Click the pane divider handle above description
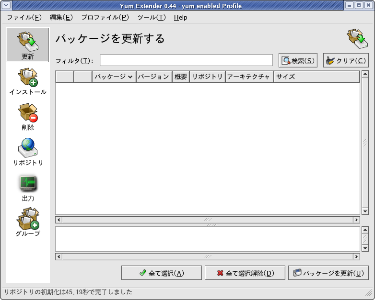 click(212, 225)
